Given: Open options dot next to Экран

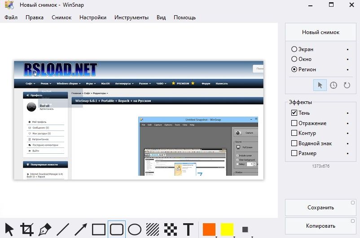Looking at the screenshot, I should tap(347, 49).
